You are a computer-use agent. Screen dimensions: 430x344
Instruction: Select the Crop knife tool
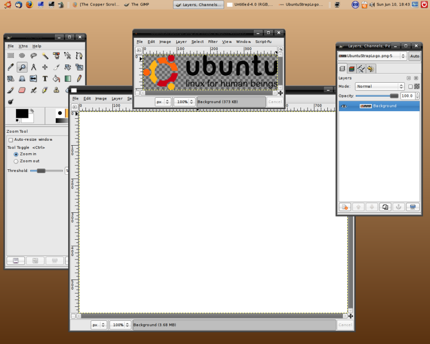pos(56,67)
